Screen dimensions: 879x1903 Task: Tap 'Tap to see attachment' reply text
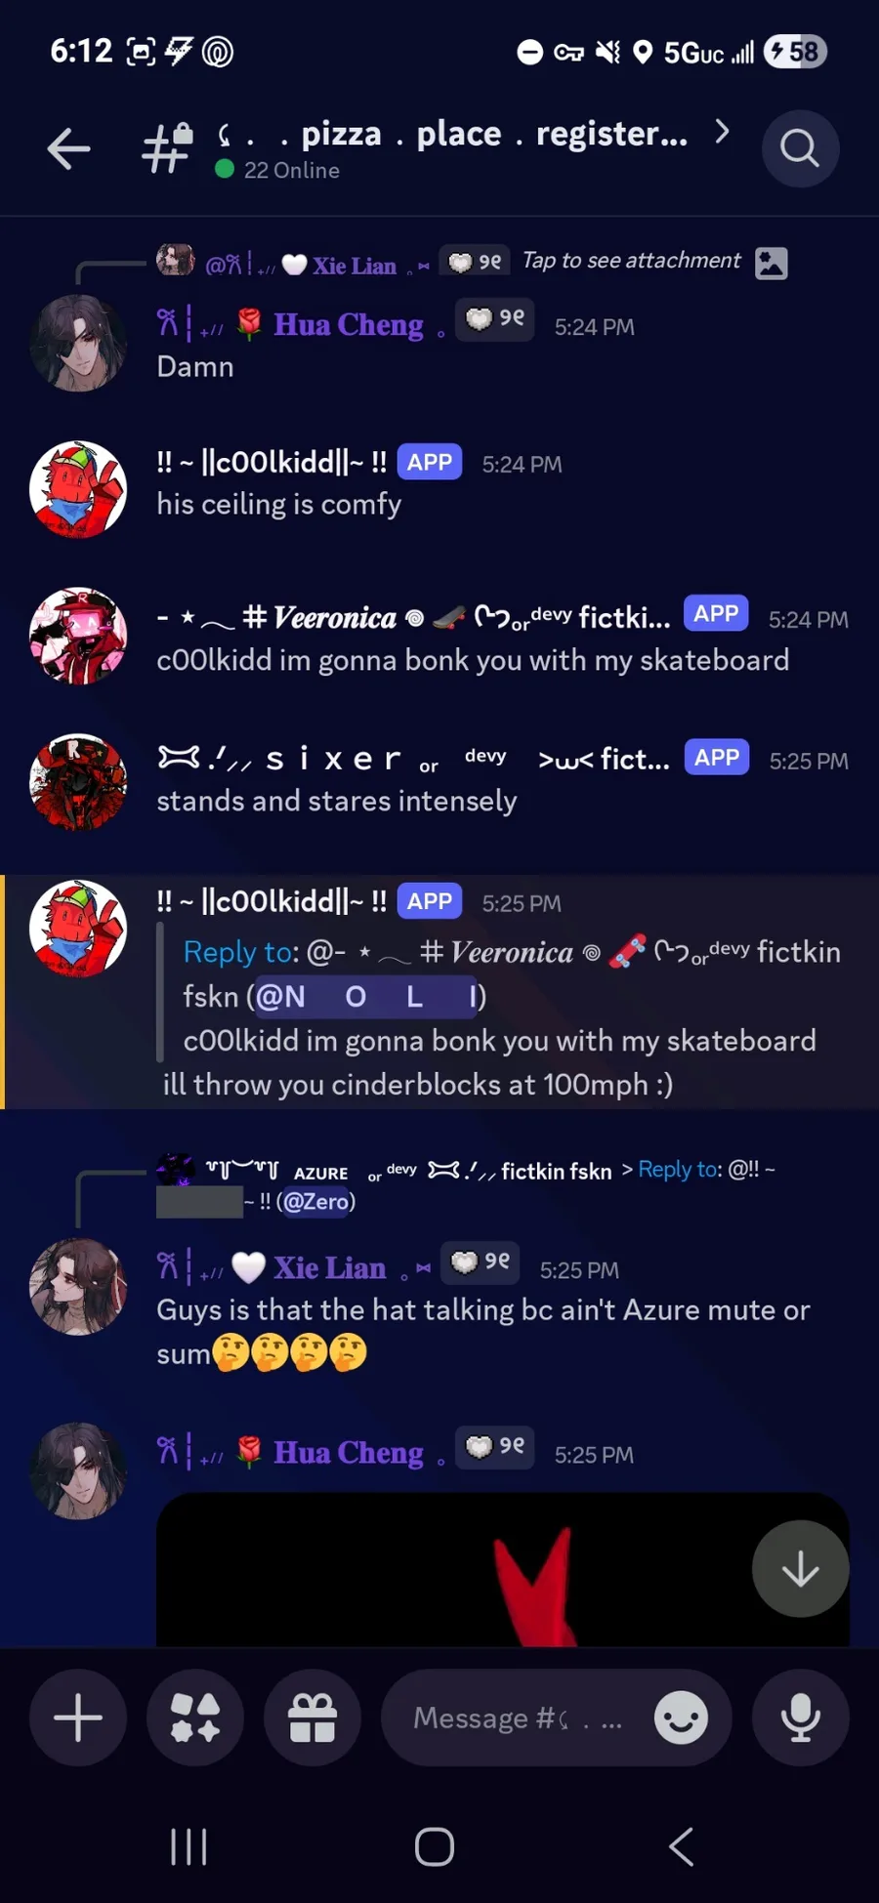(631, 261)
